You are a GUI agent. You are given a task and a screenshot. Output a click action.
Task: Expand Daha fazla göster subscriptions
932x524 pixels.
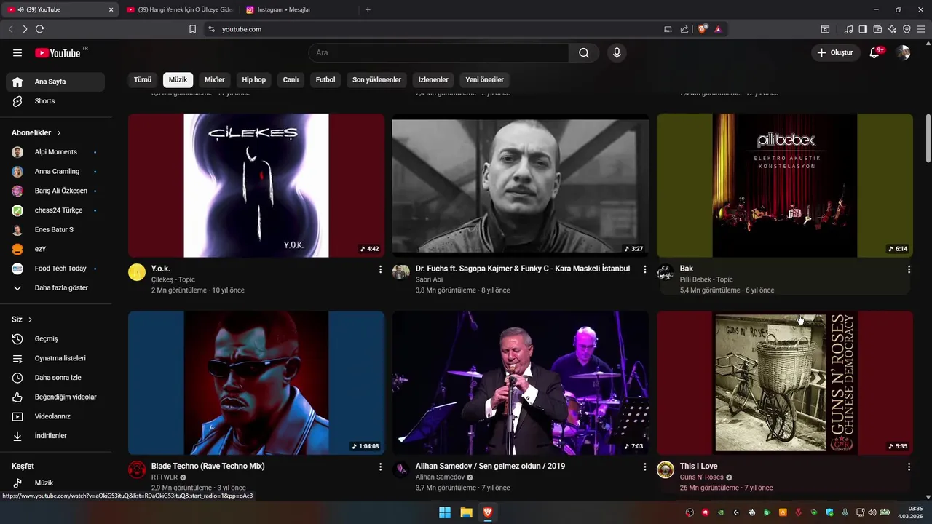point(55,288)
